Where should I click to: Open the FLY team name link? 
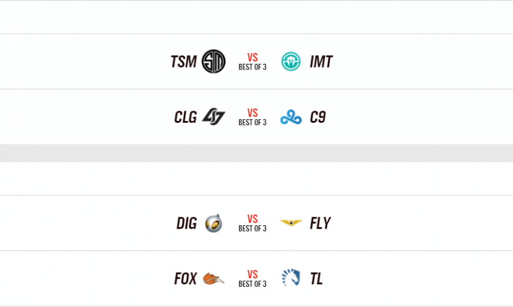point(320,223)
